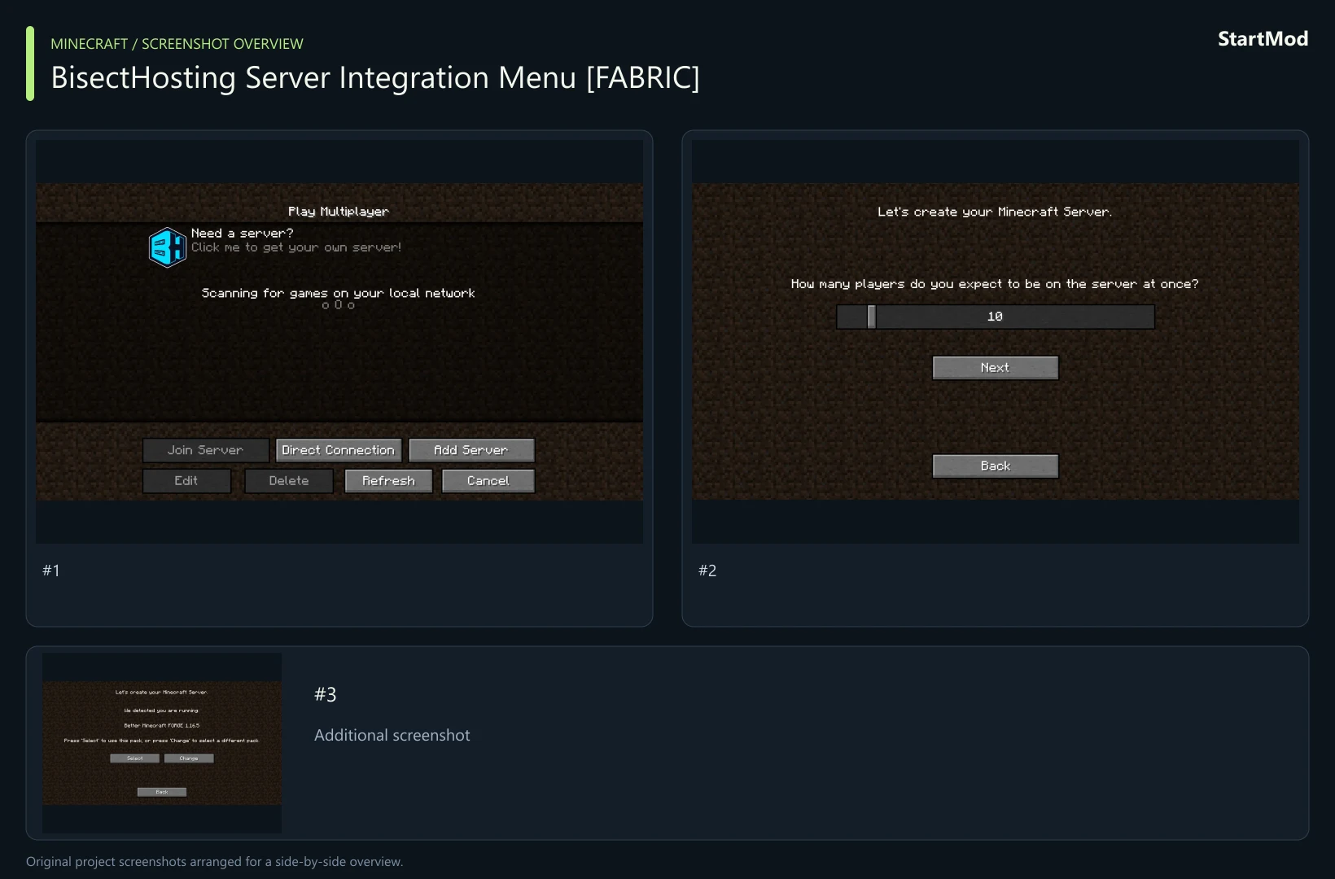Refresh the multiplayer server list
Viewport: 1335px width, 879px height.
point(388,481)
